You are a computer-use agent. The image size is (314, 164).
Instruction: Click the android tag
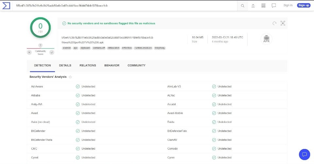click(x=67, y=48)
